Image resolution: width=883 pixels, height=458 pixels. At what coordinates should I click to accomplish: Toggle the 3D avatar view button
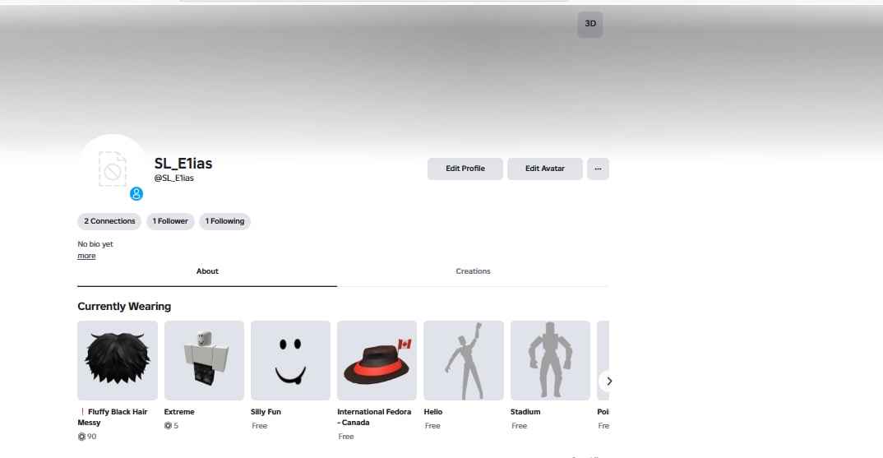pos(589,24)
